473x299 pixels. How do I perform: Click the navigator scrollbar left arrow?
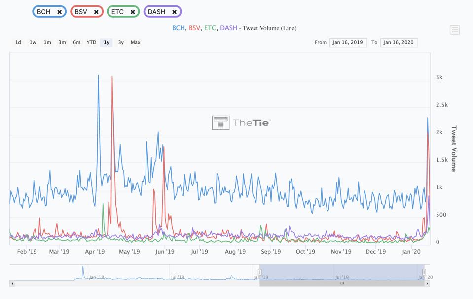pos(12,284)
